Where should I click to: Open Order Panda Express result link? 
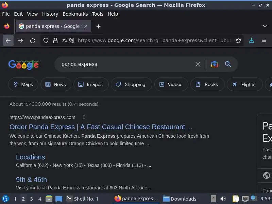coord(101,127)
